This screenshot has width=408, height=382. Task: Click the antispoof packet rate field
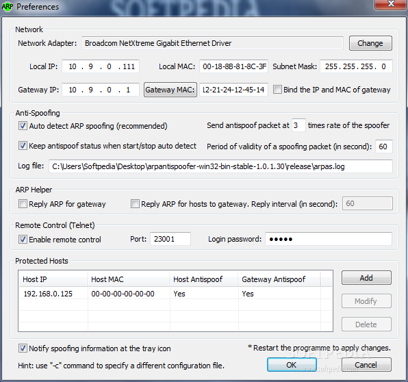[x=298, y=125]
